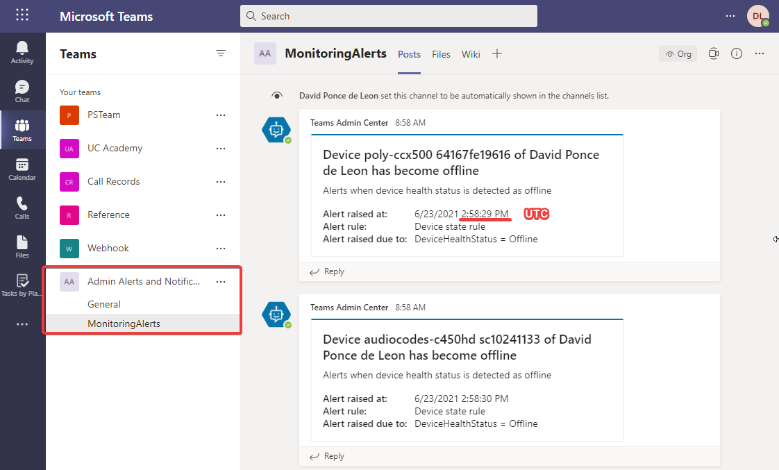Viewport: 779px width, 470px height.
Task: Open the Activity feed in sidebar
Action: pyautogui.click(x=22, y=52)
